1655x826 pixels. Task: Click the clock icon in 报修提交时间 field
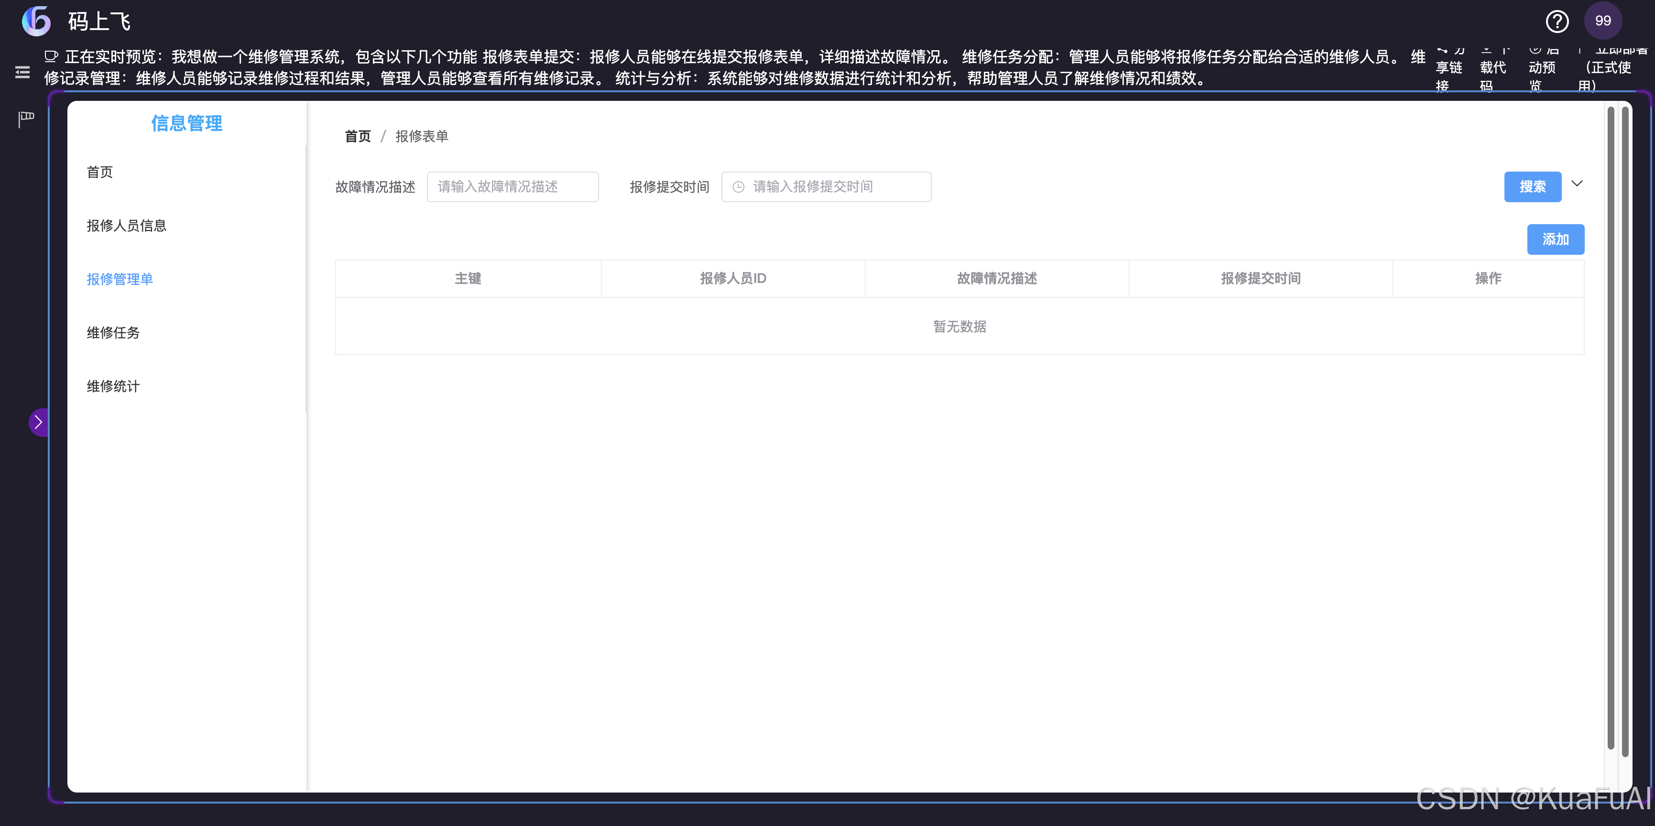pyautogui.click(x=739, y=187)
